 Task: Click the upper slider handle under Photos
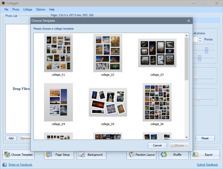206,50
